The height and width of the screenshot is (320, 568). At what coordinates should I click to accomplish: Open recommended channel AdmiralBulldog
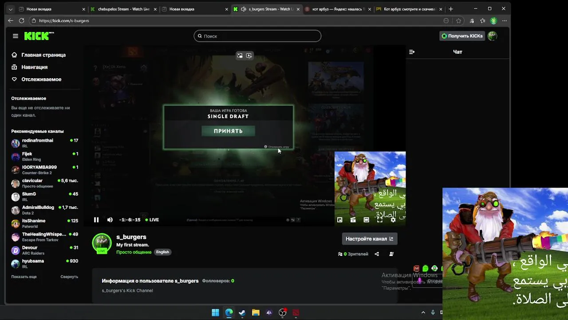tap(44, 210)
